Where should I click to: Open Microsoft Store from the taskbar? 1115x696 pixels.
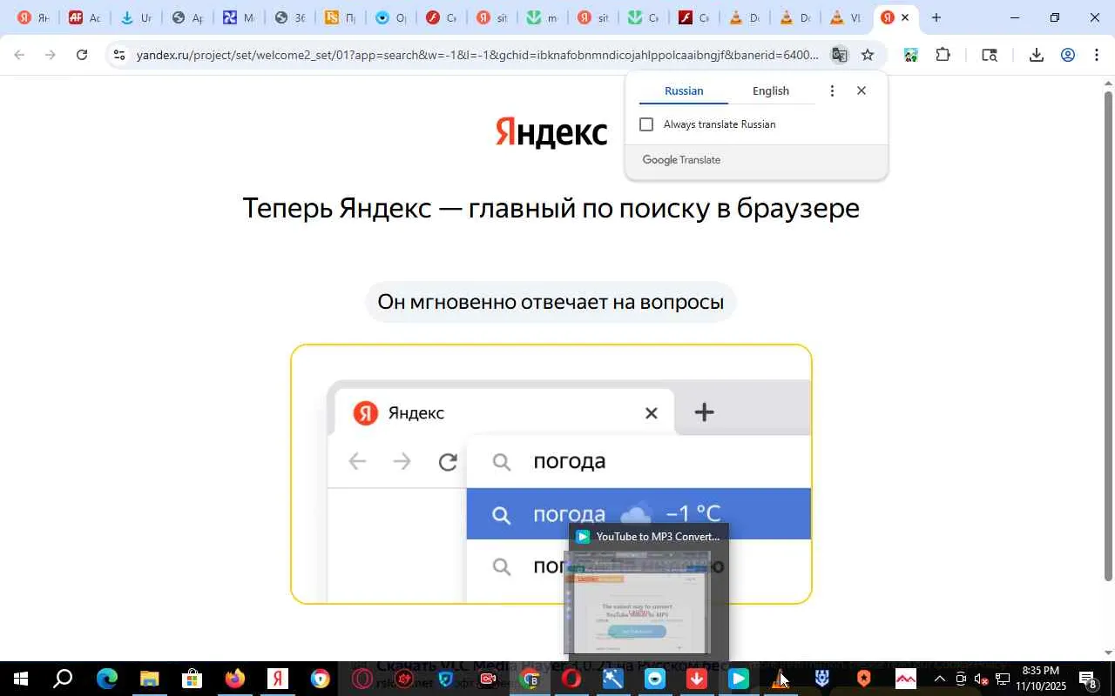click(193, 679)
